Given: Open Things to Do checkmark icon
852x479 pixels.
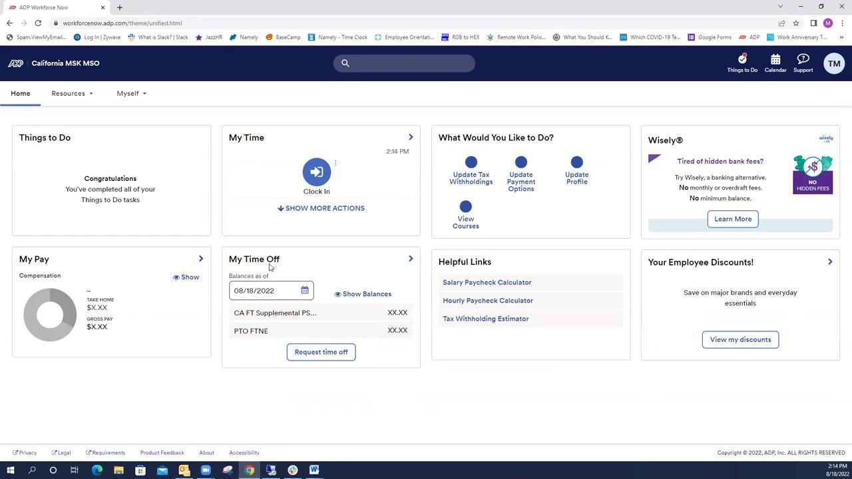Looking at the screenshot, I should [x=742, y=59].
